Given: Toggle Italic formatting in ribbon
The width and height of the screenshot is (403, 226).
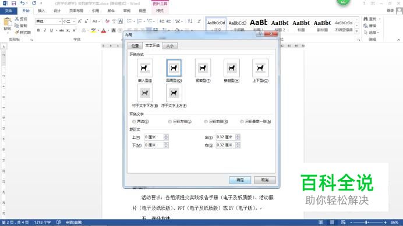Looking at the screenshot, I should click(x=45, y=30).
